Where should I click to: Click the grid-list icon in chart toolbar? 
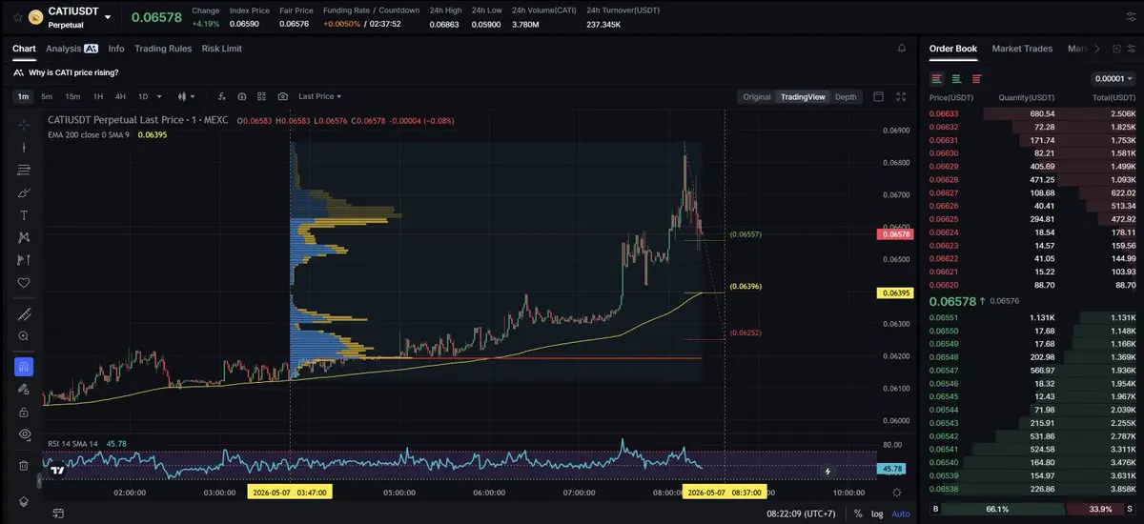(262, 96)
